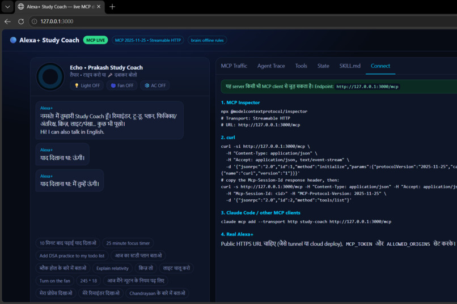Select the Connect tab

[x=380, y=66]
